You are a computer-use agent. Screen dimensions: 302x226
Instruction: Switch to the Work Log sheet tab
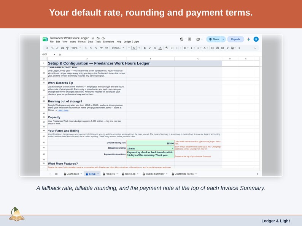click(130, 174)
